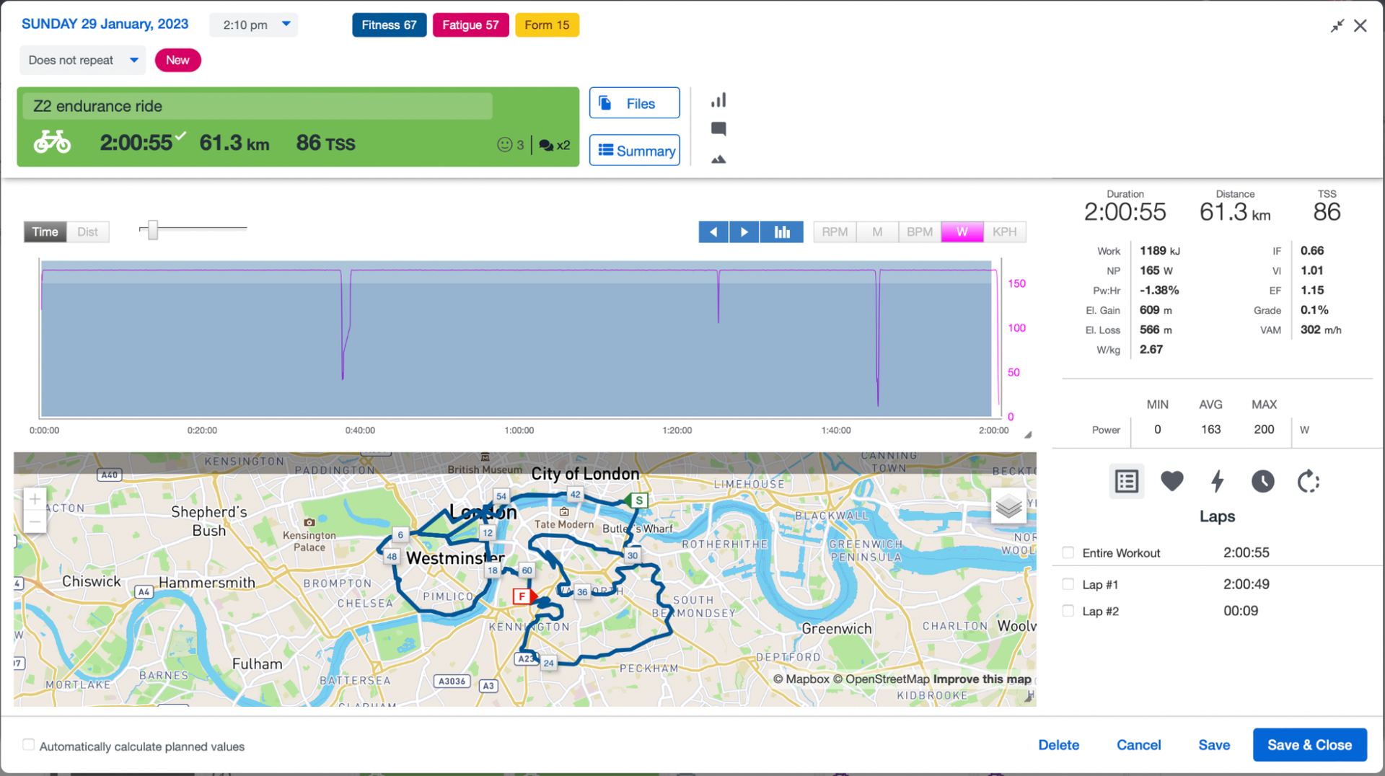Check the Entire Workout checkbox
Viewport: 1385px width, 776px height.
1068,552
